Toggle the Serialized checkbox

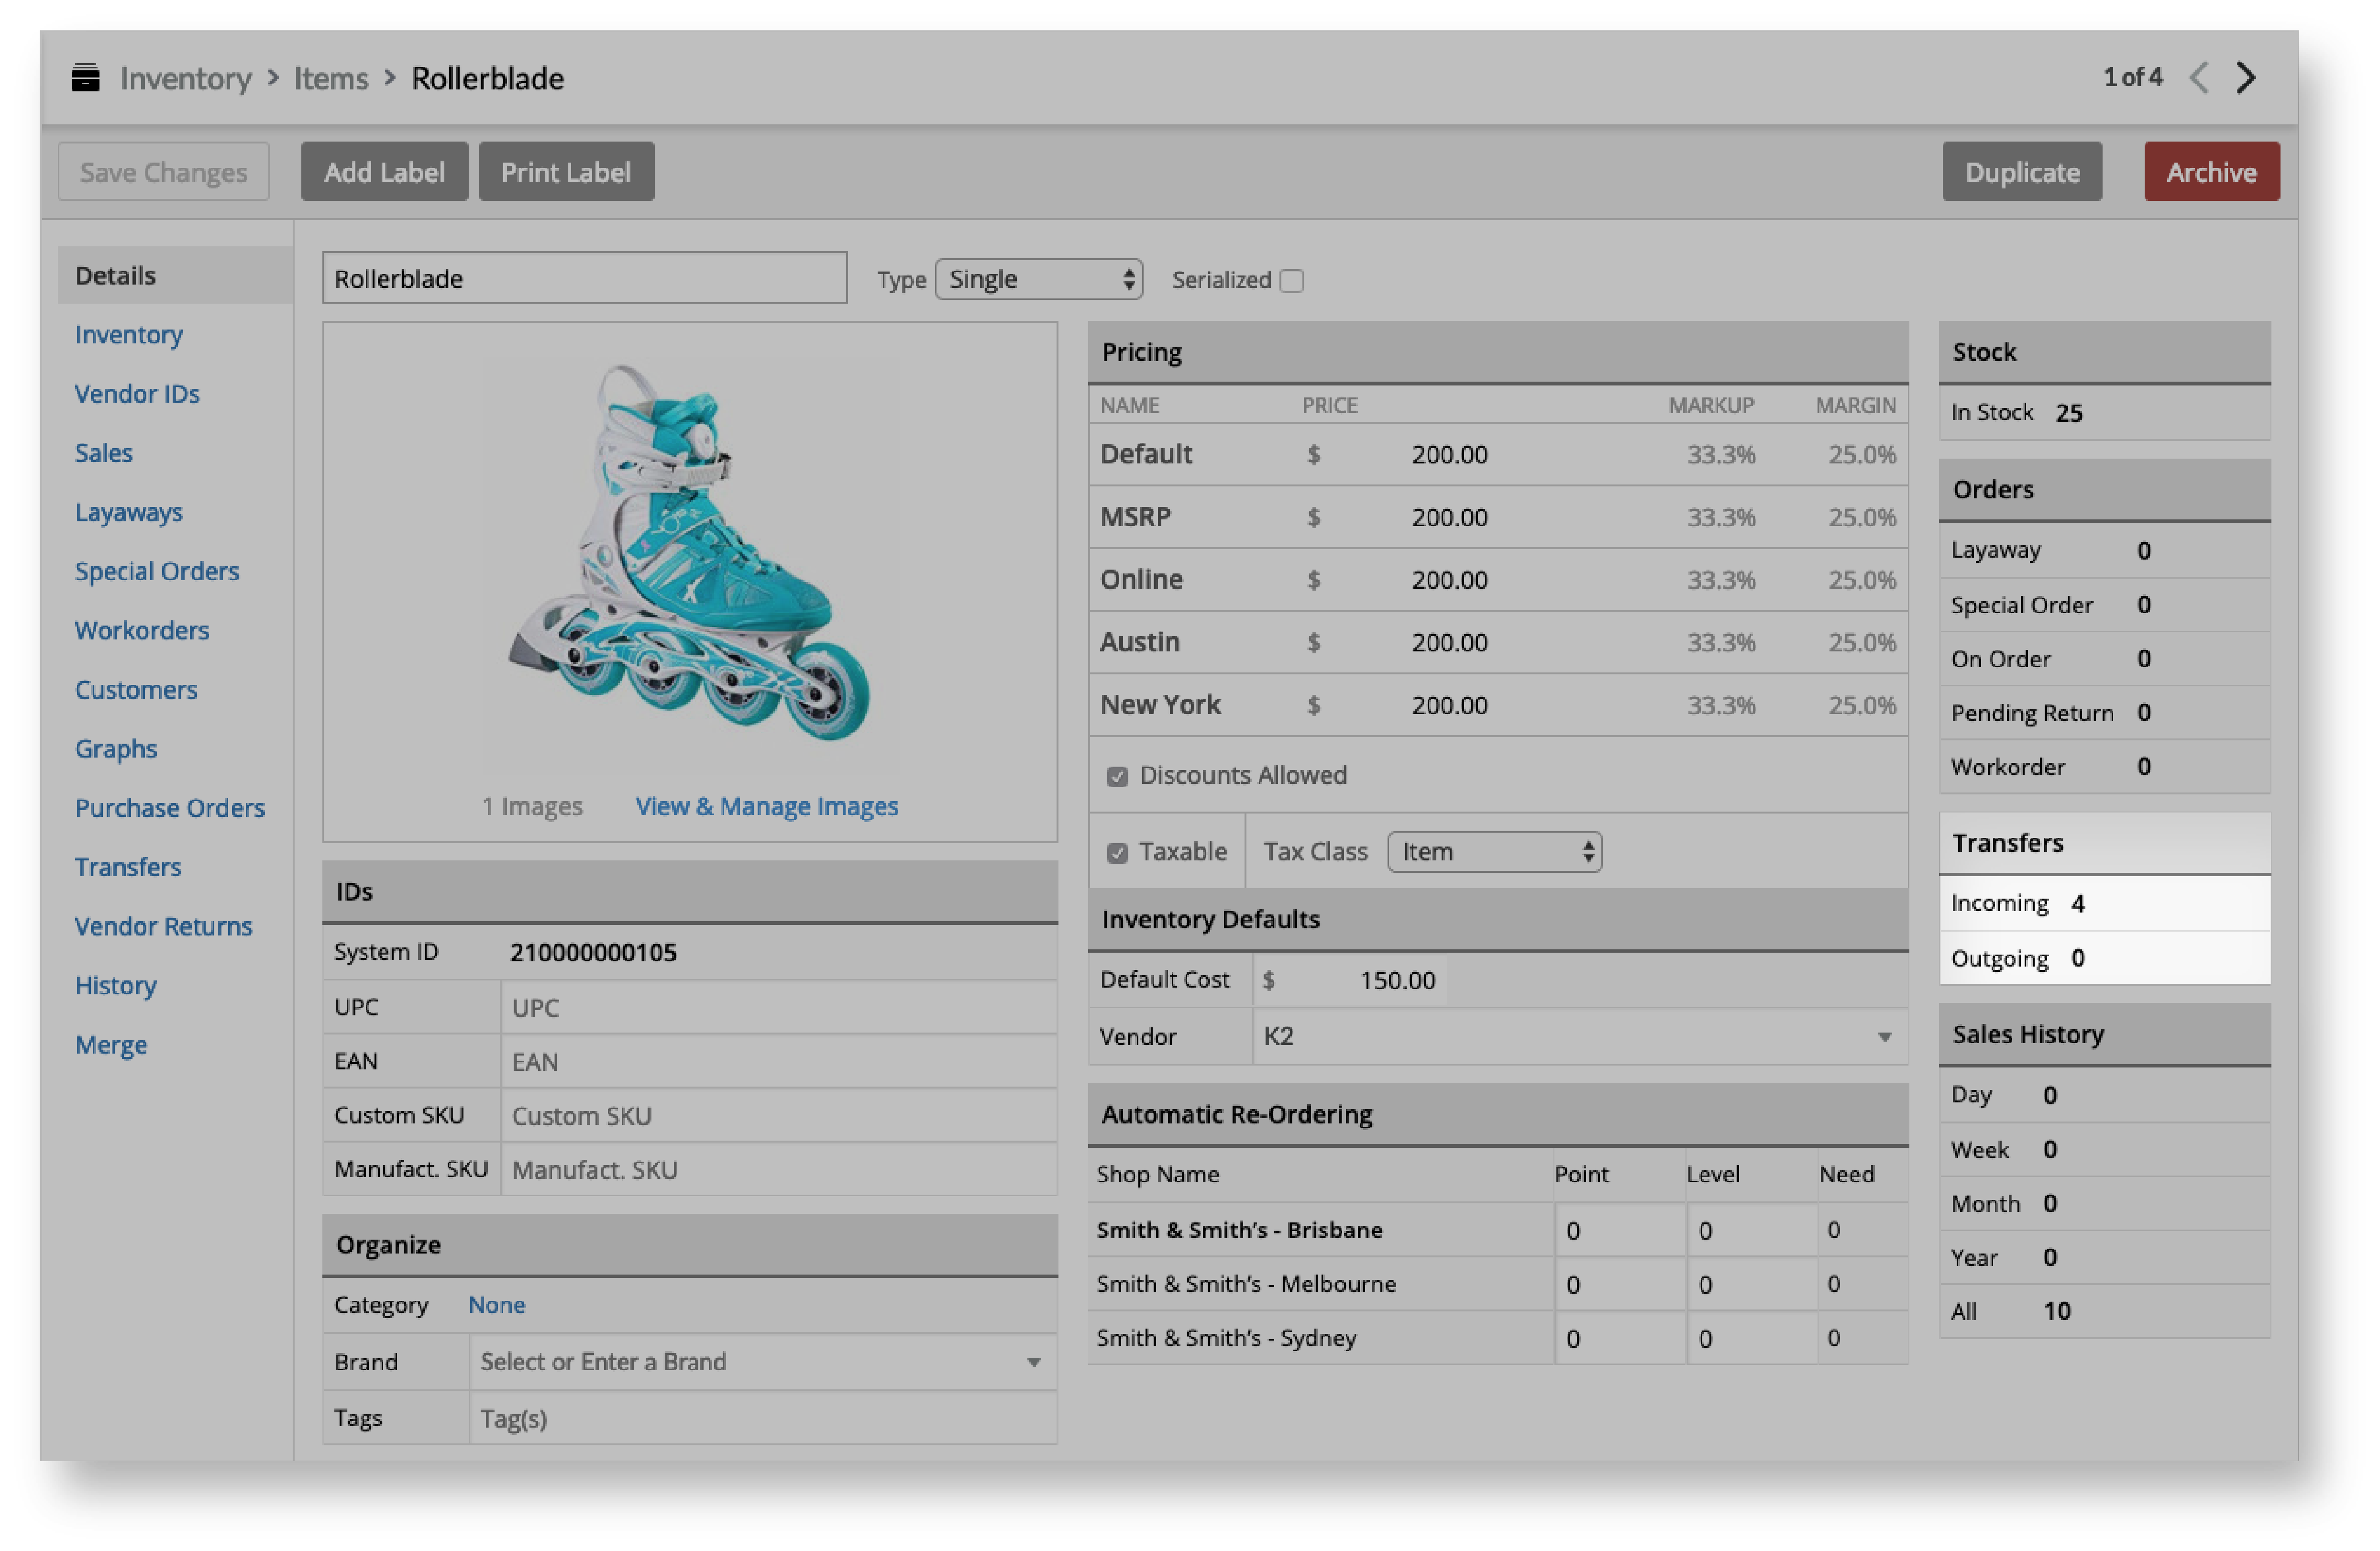coord(1291,281)
